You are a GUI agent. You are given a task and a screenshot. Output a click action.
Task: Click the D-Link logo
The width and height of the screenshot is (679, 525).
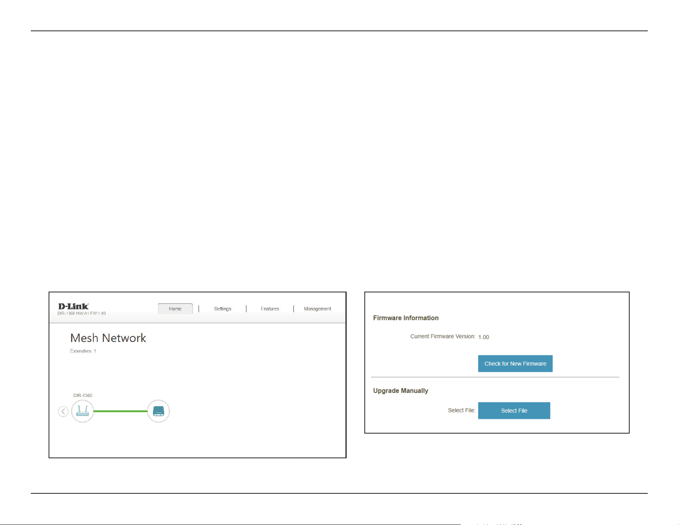[x=73, y=306]
